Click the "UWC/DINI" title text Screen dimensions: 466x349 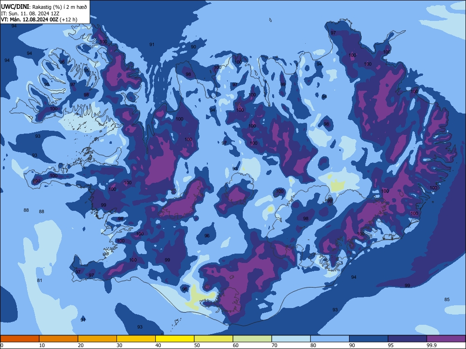coord(15,7)
